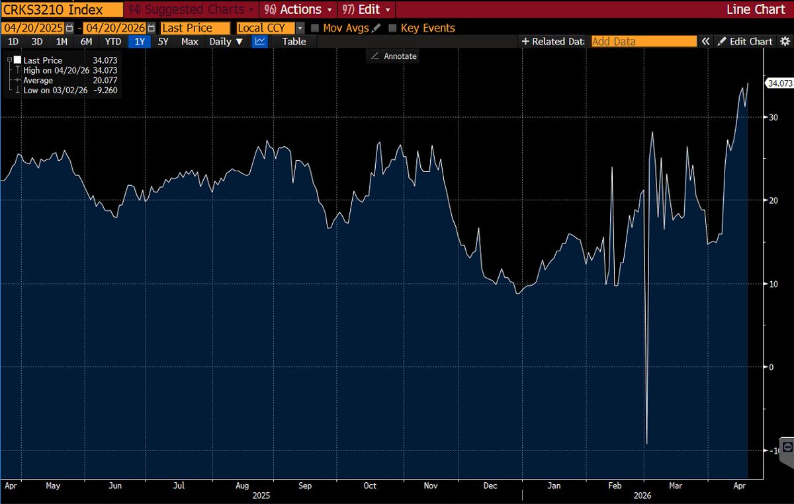This screenshot has height=504, width=794.
Task: Select the 1Y time range
Action: (x=140, y=41)
